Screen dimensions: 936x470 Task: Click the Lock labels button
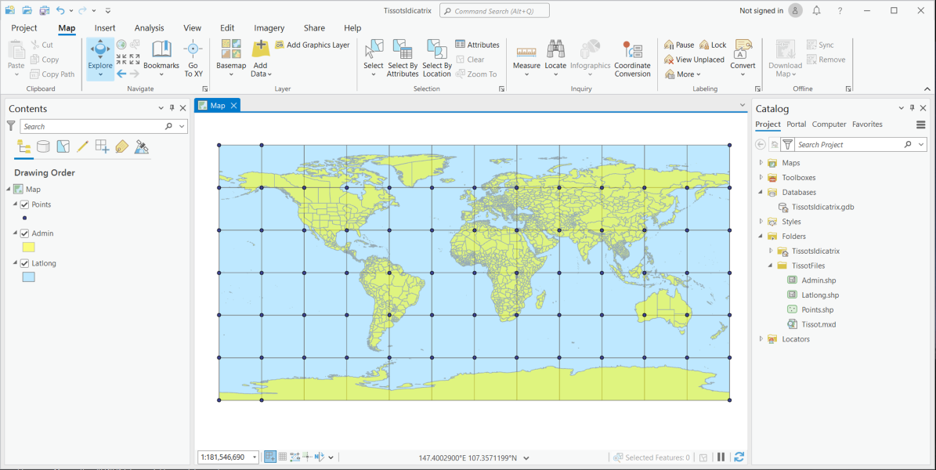pyautogui.click(x=713, y=45)
